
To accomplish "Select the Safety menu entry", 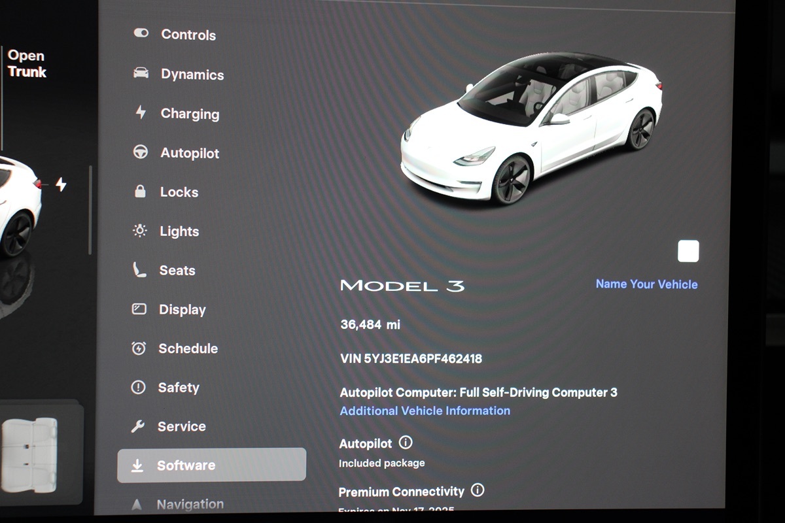I will (178, 388).
